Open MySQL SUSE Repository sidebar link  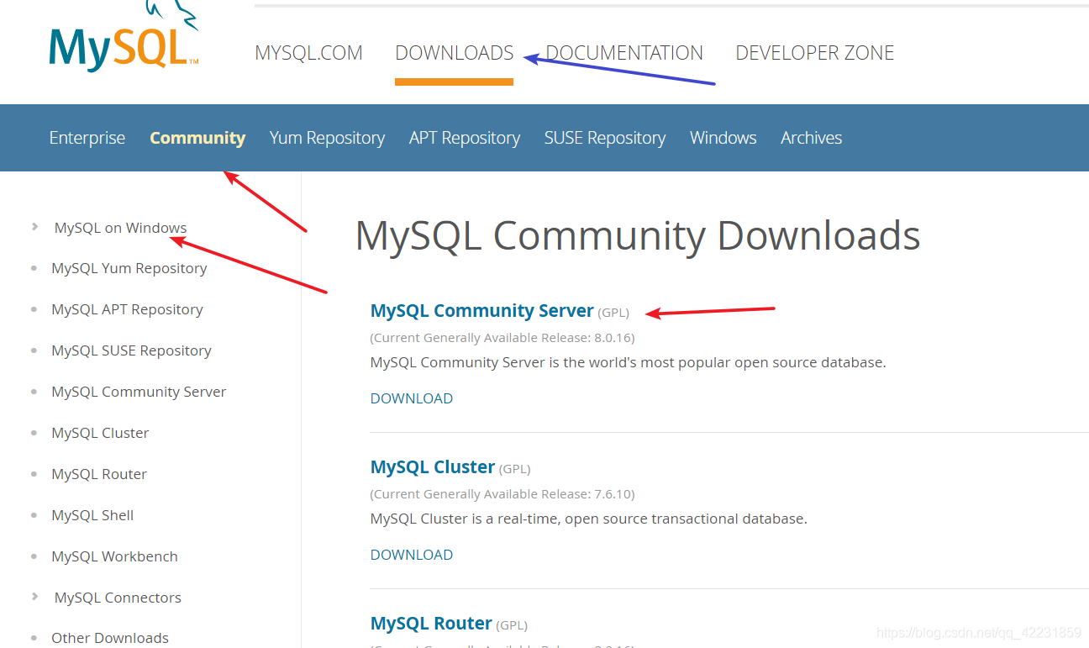(131, 350)
